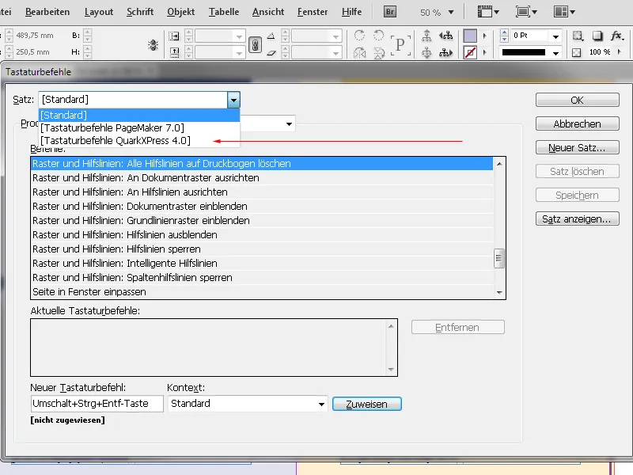
Task: Expand the 100 % opacity slider arrow
Action: click(x=620, y=51)
